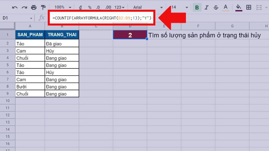Select the Paint format tool
269x151 pixels.
click(x=43, y=7)
